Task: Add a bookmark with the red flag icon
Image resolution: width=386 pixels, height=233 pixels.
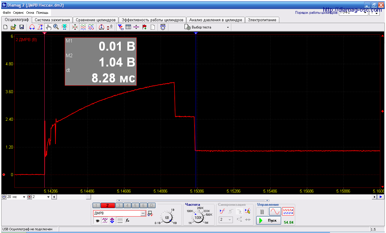Action: click(x=144, y=27)
